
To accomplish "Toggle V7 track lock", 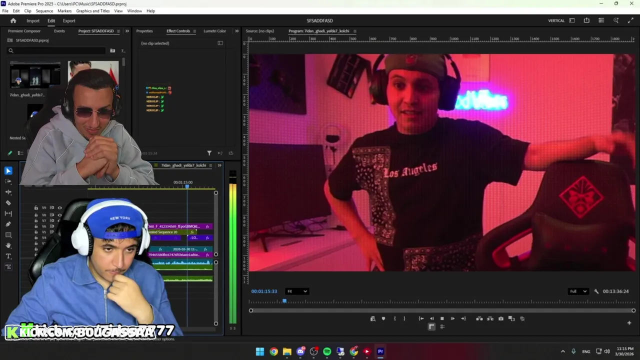I will (36, 220).
